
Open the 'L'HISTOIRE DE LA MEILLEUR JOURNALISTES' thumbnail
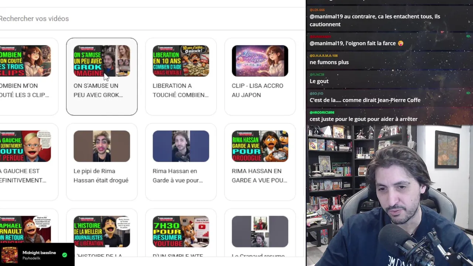102,232
